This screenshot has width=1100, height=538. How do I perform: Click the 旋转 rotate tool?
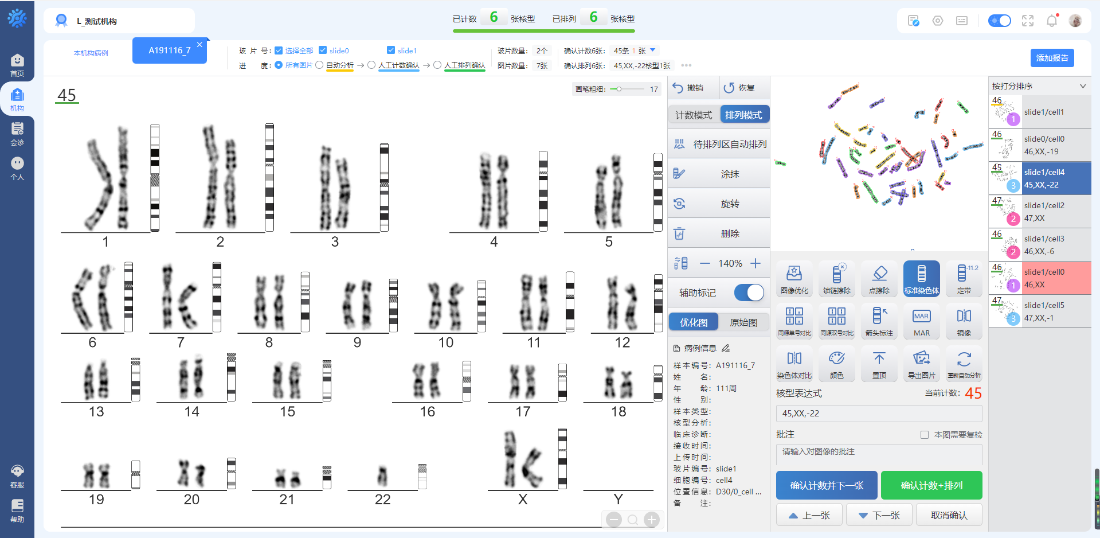click(x=719, y=204)
